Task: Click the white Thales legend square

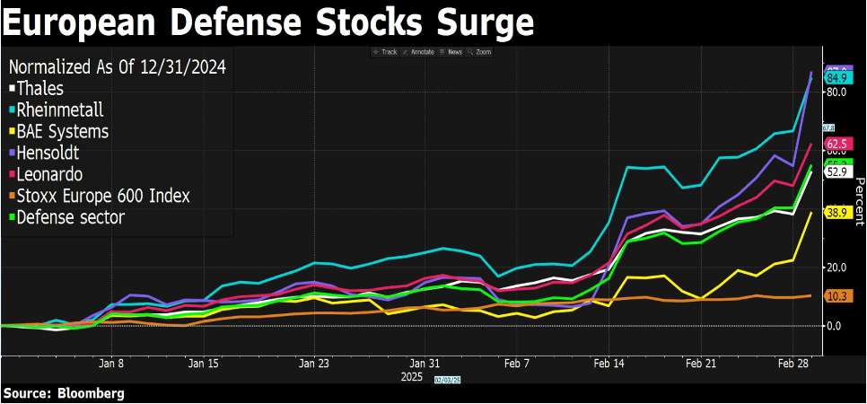Action: (12, 89)
